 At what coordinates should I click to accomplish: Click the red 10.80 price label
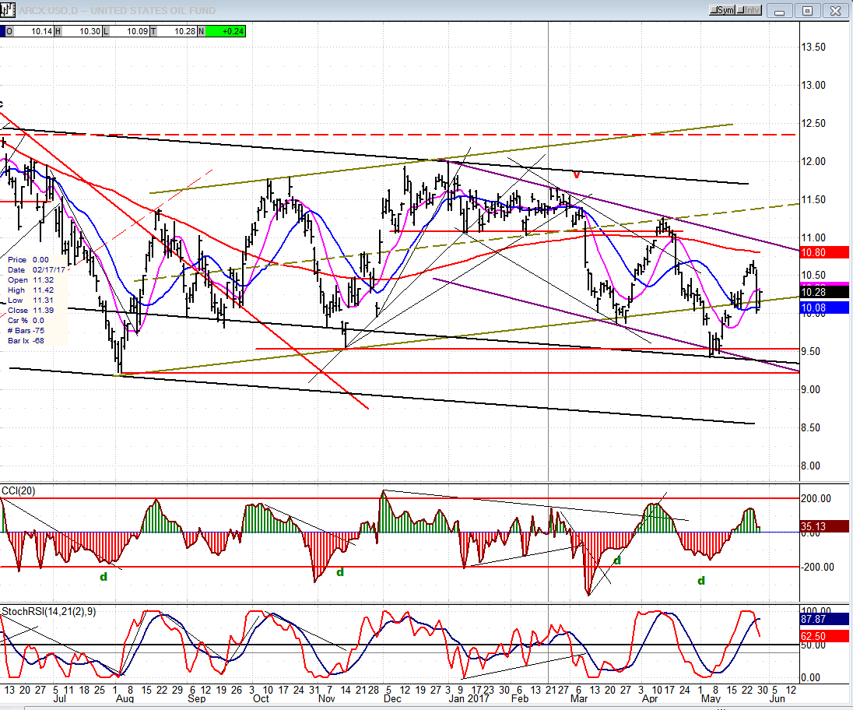pyautogui.click(x=824, y=252)
